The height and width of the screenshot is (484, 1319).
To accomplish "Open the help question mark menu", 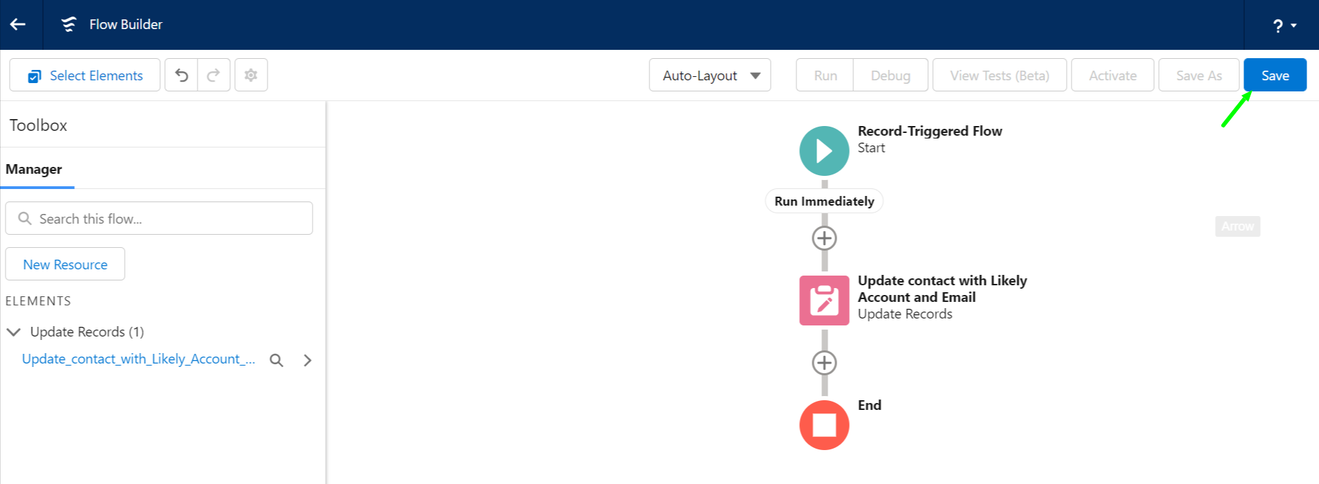I will point(1284,26).
